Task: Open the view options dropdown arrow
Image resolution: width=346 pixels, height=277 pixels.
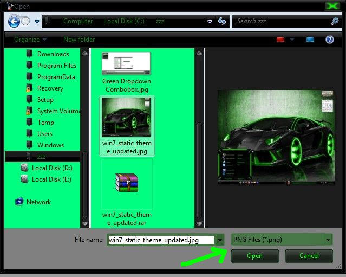Action: [292, 40]
